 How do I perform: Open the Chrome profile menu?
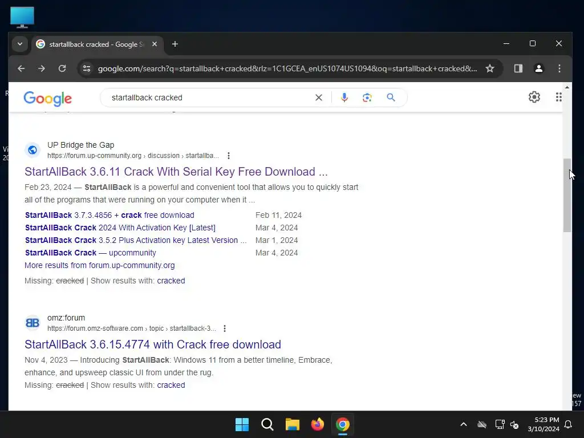(x=538, y=68)
